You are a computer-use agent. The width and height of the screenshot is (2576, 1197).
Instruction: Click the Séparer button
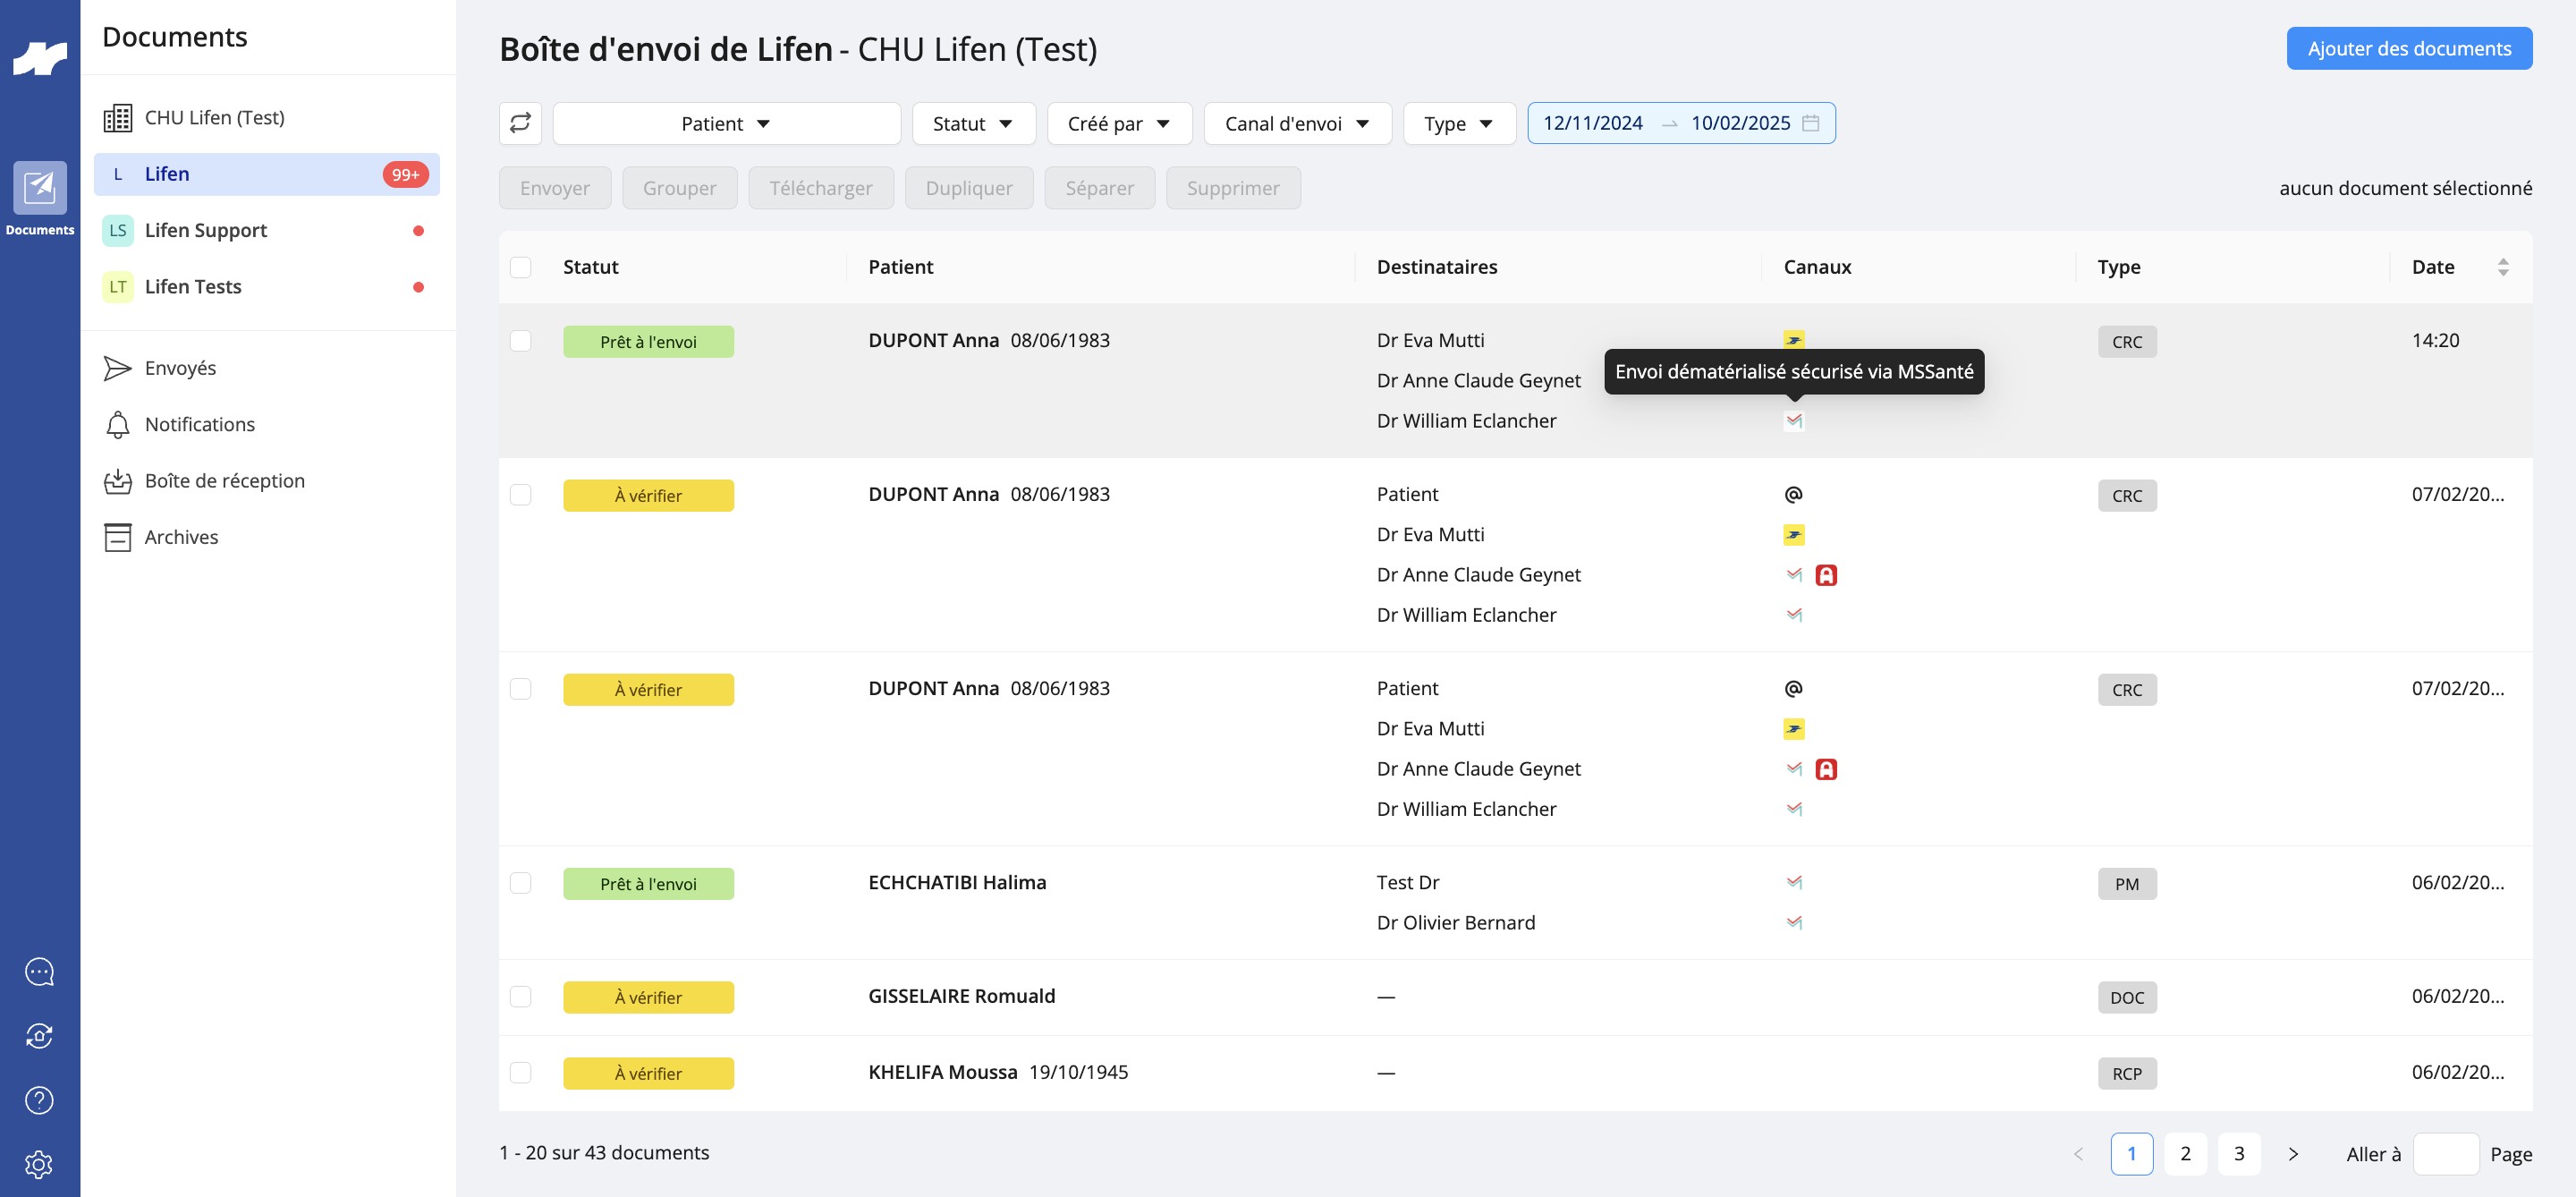(x=1099, y=188)
